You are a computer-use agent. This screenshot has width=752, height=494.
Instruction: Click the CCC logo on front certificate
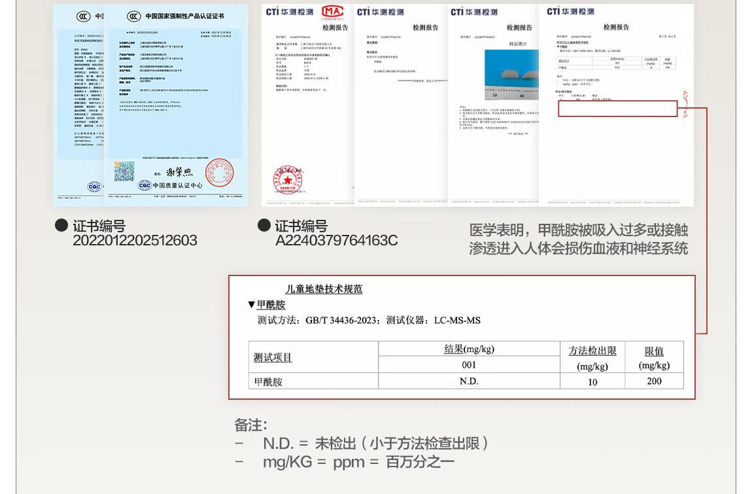click(x=134, y=16)
